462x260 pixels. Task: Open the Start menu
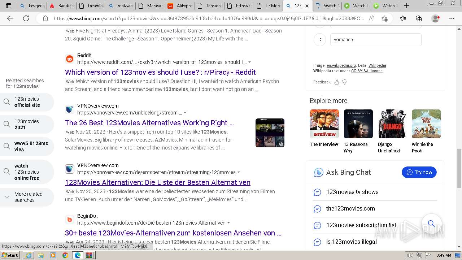10,255
